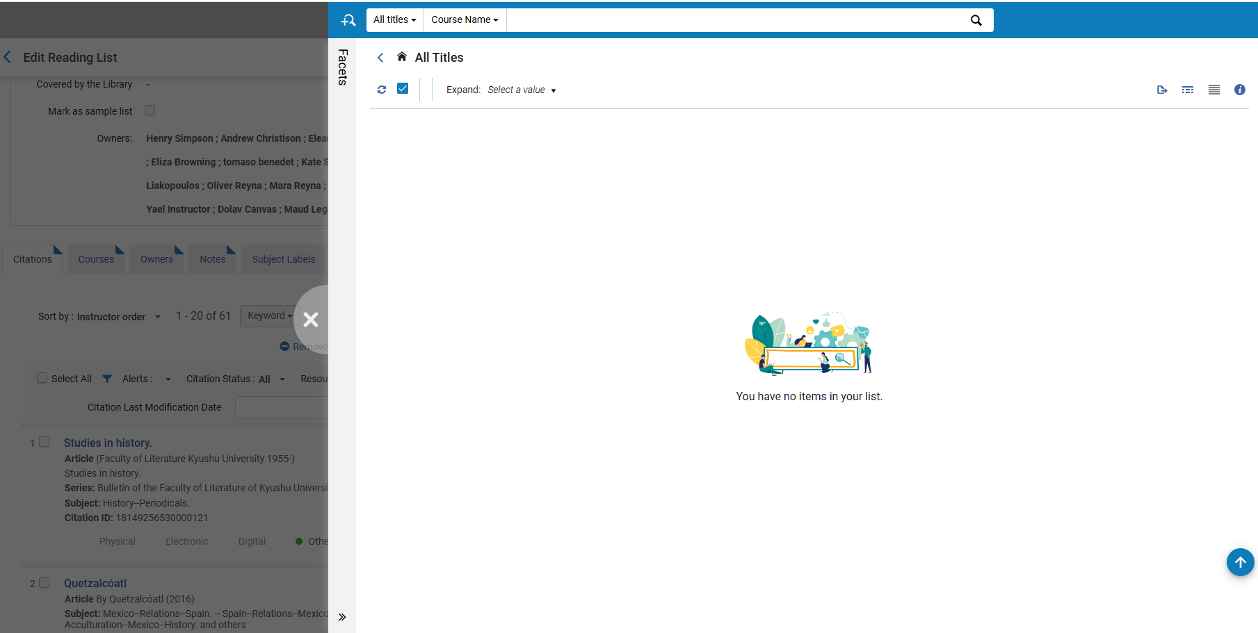The height and width of the screenshot is (633, 1258).
Task: Click the search magnifier button
Action: [x=976, y=20]
